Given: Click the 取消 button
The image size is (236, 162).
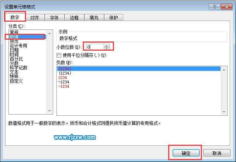Looking at the screenshot, I should pyautogui.click(x=217, y=153).
